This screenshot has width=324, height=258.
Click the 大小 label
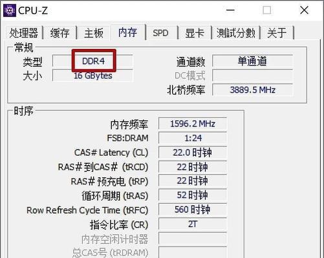[32, 76]
